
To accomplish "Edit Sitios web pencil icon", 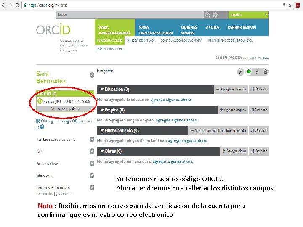I will pos(92,175).
